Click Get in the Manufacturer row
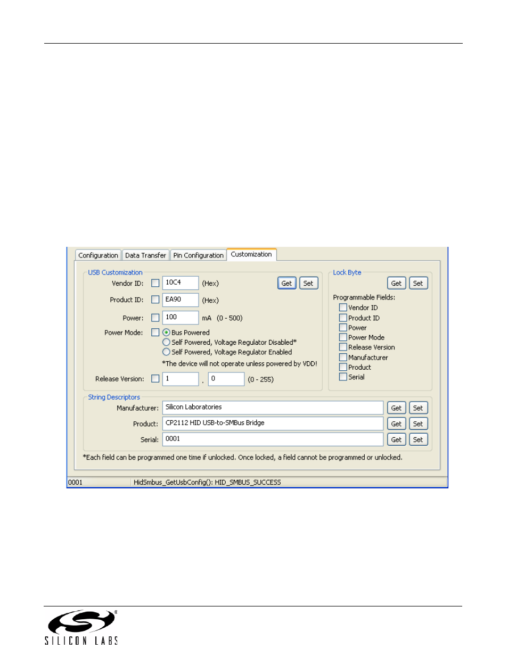 pyautogui.click(x=396, y=408)
